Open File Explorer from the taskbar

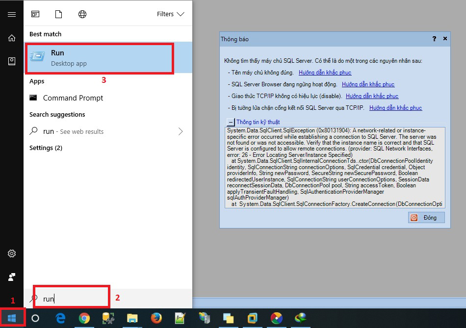[132, 318]
